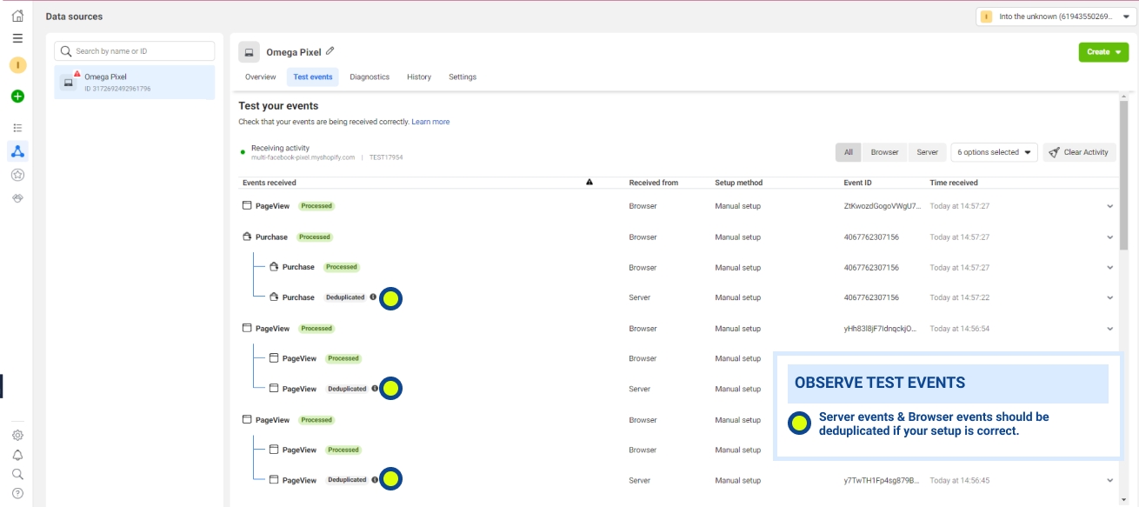Filter events by Browser
This screenshot has width=1139, height=507.
(x=884, y=152)
